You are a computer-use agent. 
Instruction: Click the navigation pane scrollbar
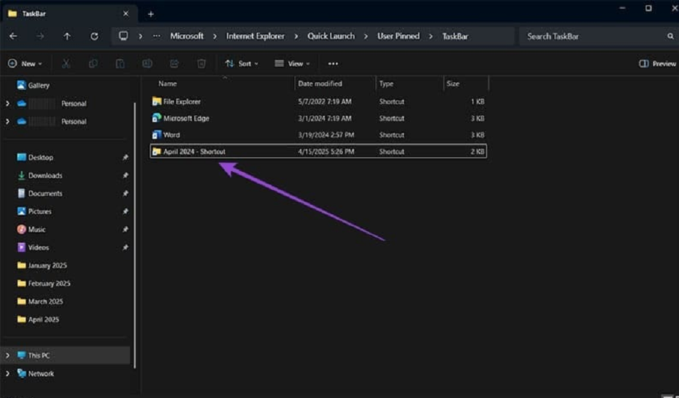pyautogui.click(x=135, y=235)
